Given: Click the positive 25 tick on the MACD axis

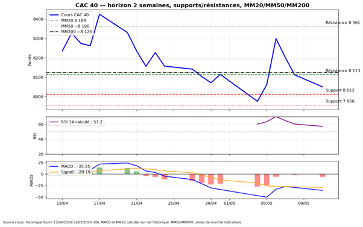Looking at the screenshot, I should [x=41, y=163].
